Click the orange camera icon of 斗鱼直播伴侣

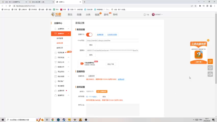tap(82, 64)
